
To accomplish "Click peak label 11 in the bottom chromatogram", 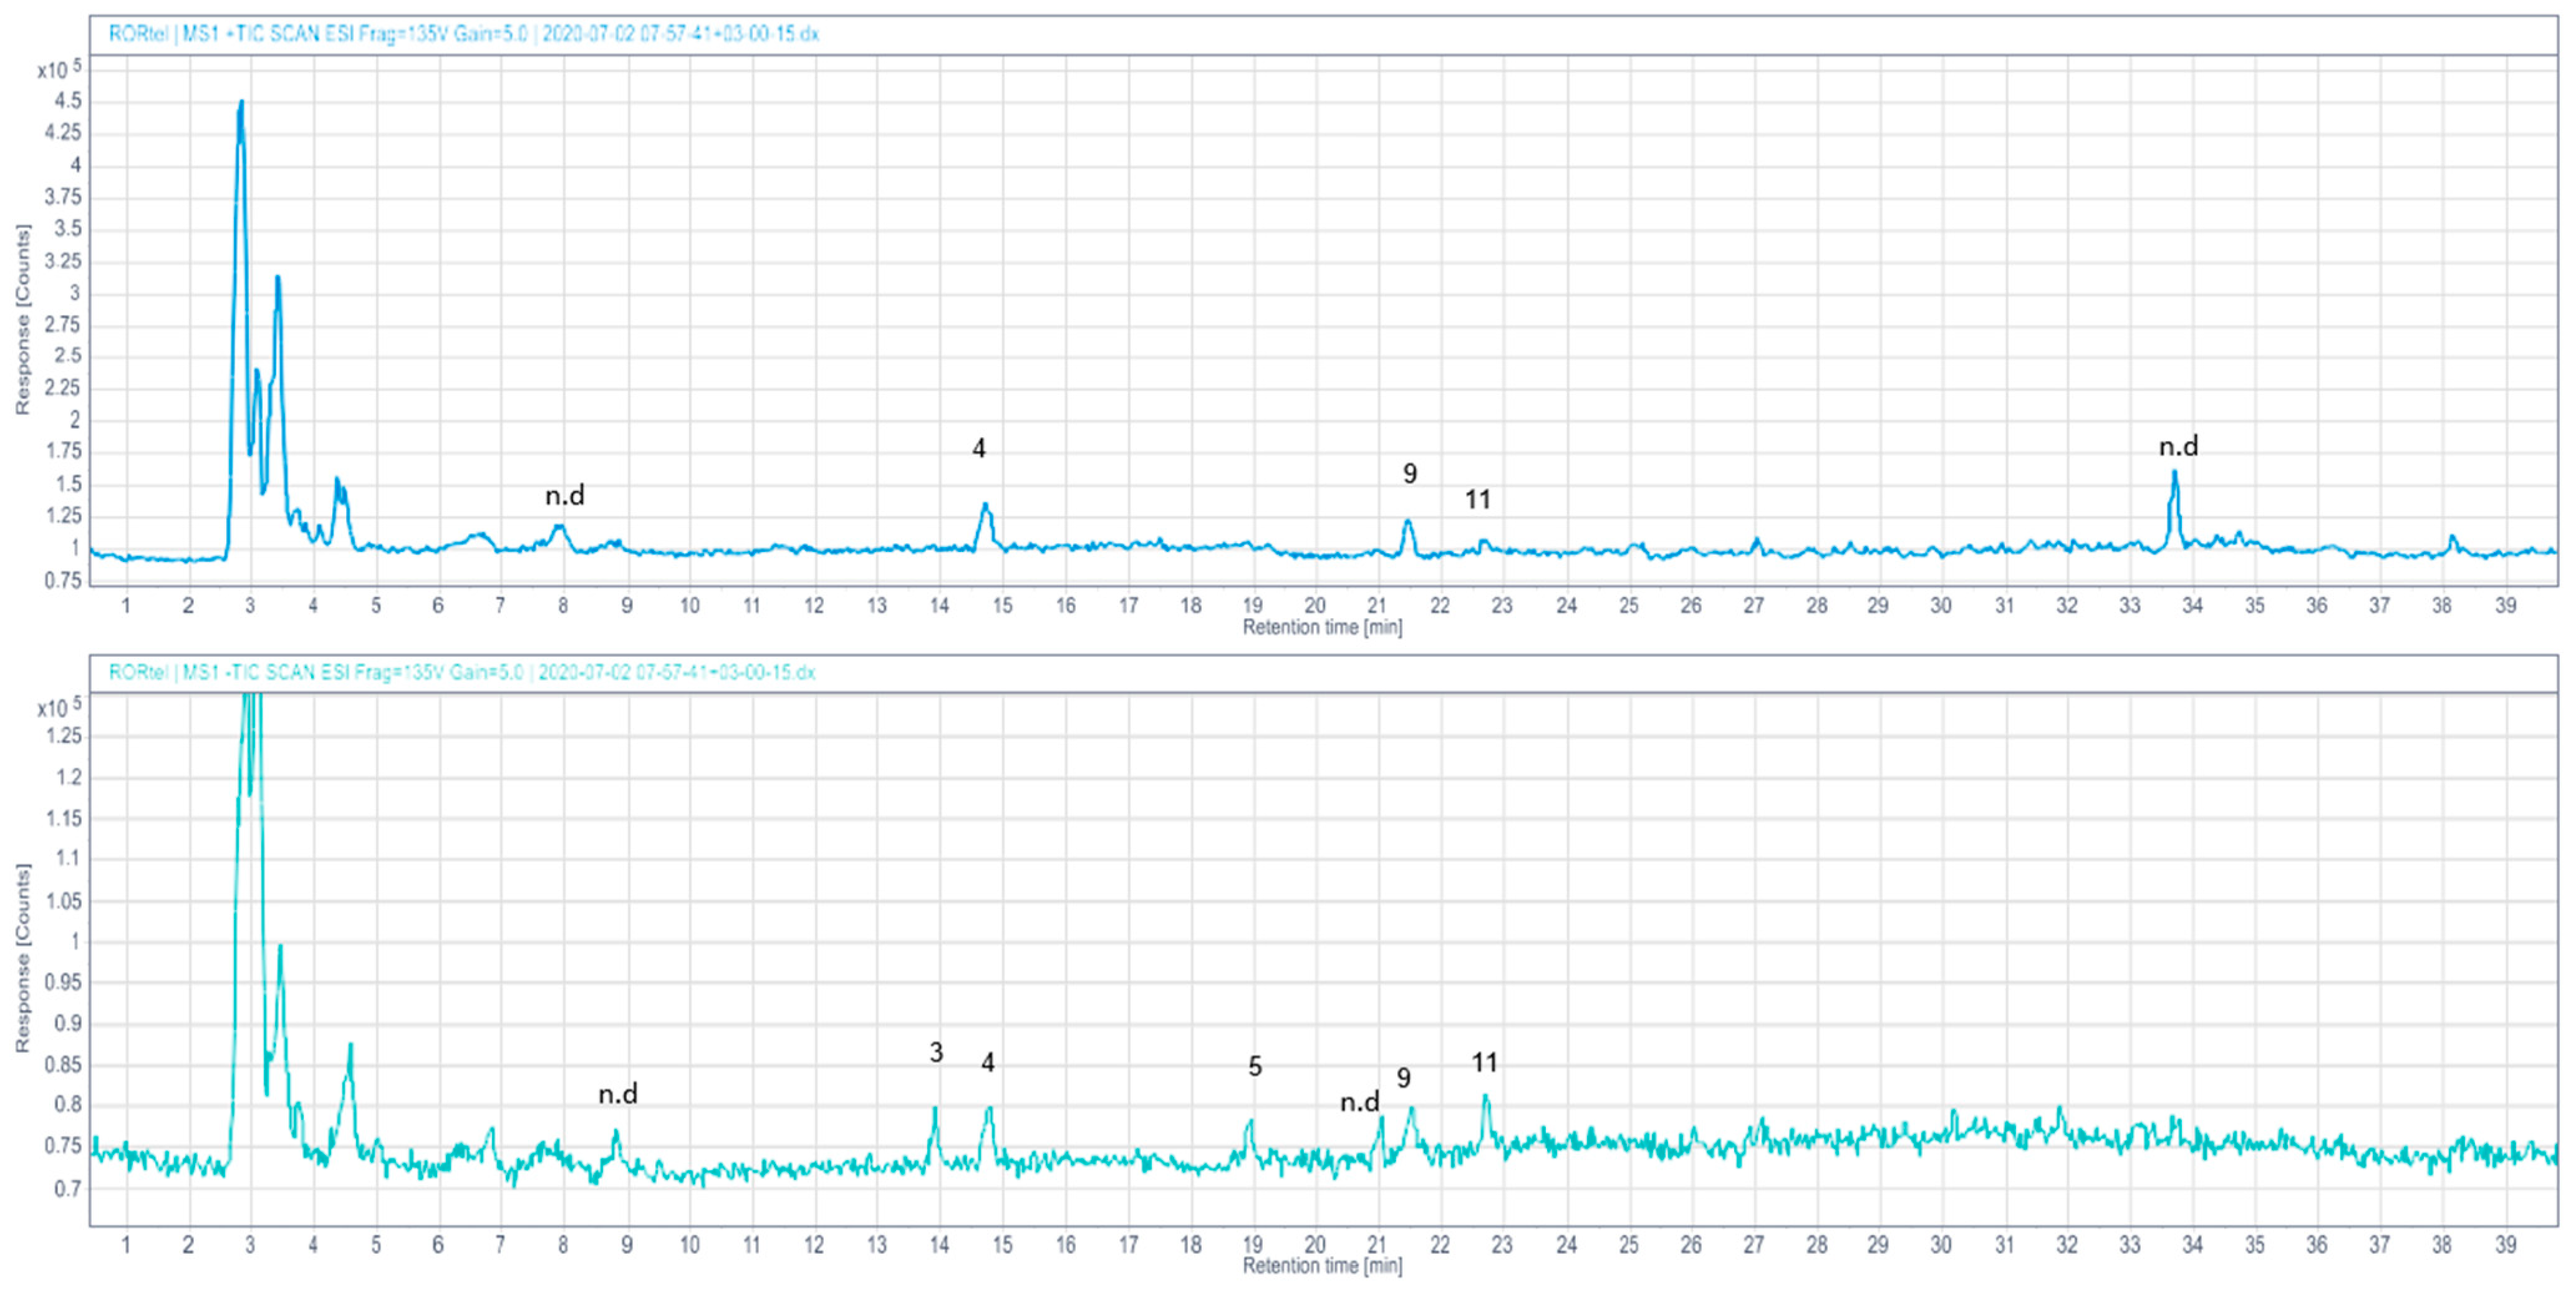I will 1484,1062.
